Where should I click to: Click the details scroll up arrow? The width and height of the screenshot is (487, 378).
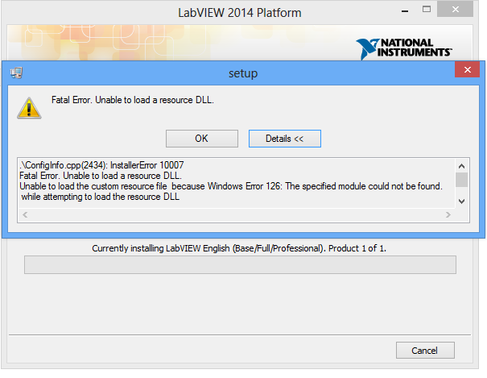[x=461, y=166]
